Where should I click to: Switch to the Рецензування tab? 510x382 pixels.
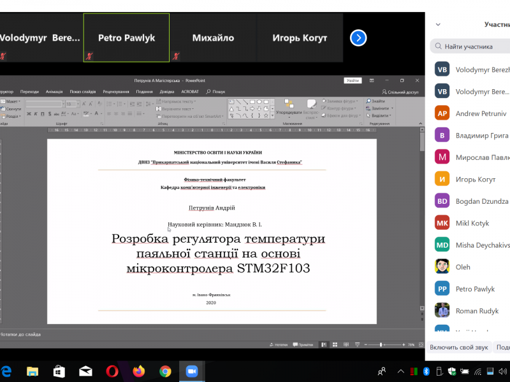click(x=115, y=92)
